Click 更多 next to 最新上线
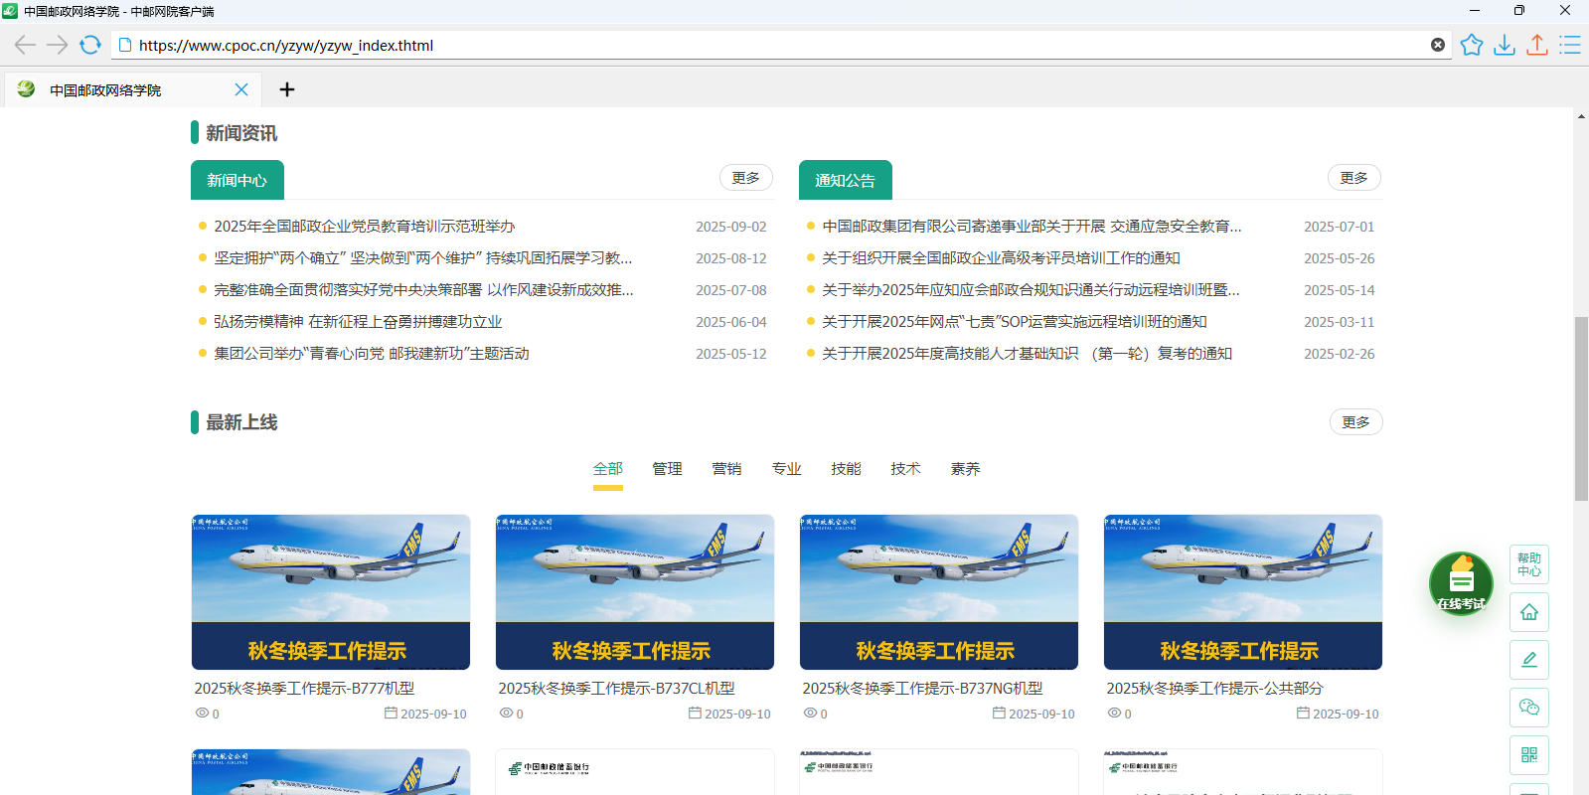The height and width of the screenshot is (795, 1589). click(x=1355, y=422)
